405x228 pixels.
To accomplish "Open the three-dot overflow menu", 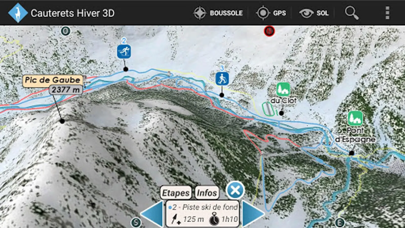I will pyautogui.click(x=387, y=13).
